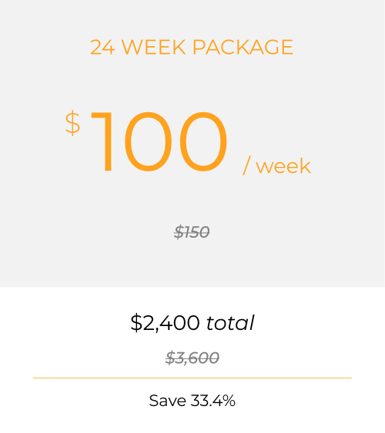Click the thin orange divider line
This screenshot has width=385, height=433.
pyautogui.click(x=192, y=378)
